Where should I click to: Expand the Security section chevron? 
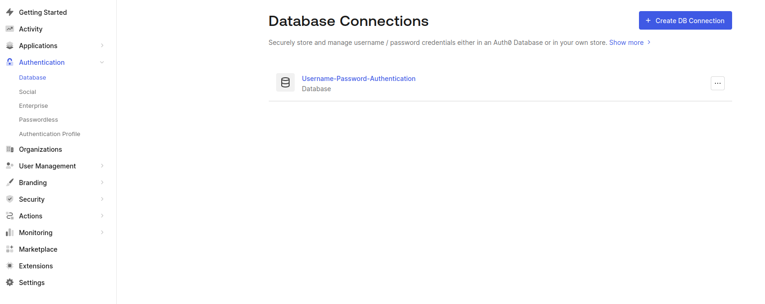point(102,199)
